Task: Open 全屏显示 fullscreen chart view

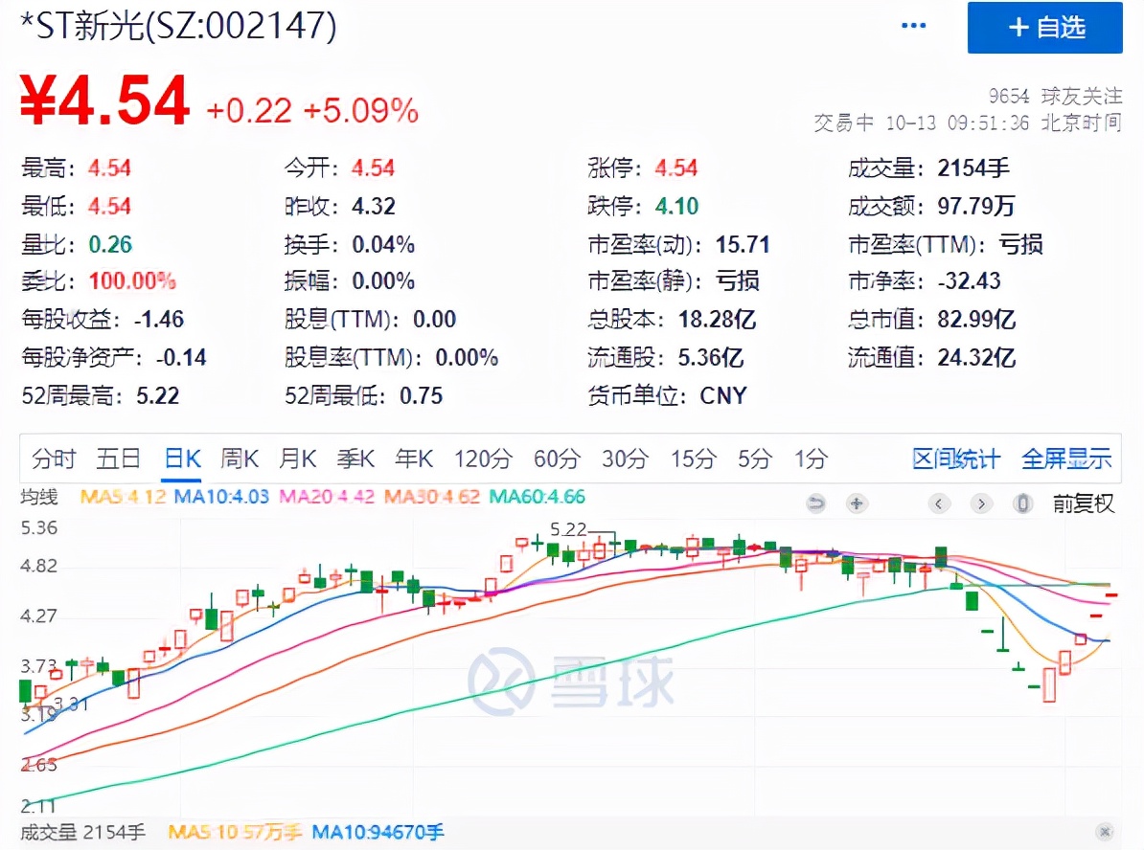Action: point(1066,459)
